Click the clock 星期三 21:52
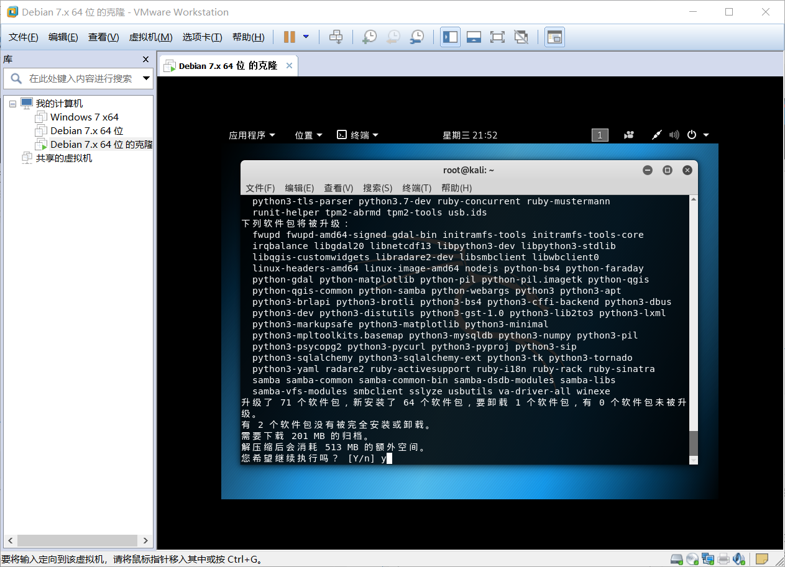 click(x=470, y=135)
